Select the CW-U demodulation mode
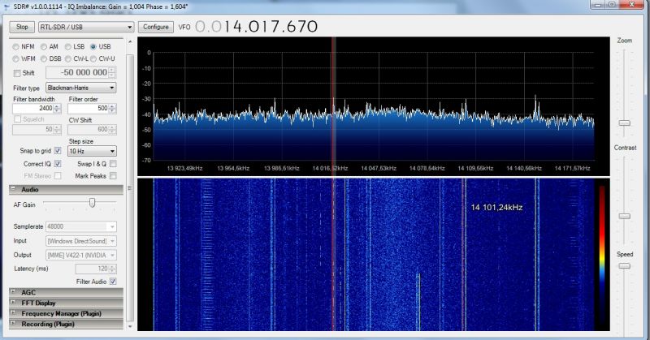Image resolution: width=650 pixels, height=340 pixels. click(x=93, y=58)
